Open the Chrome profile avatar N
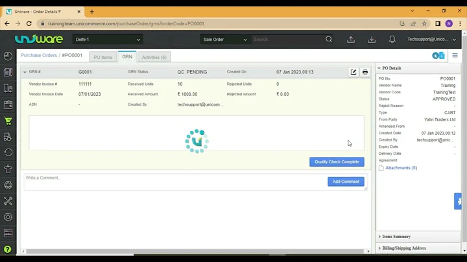467x262 pixels. [449, 23]
